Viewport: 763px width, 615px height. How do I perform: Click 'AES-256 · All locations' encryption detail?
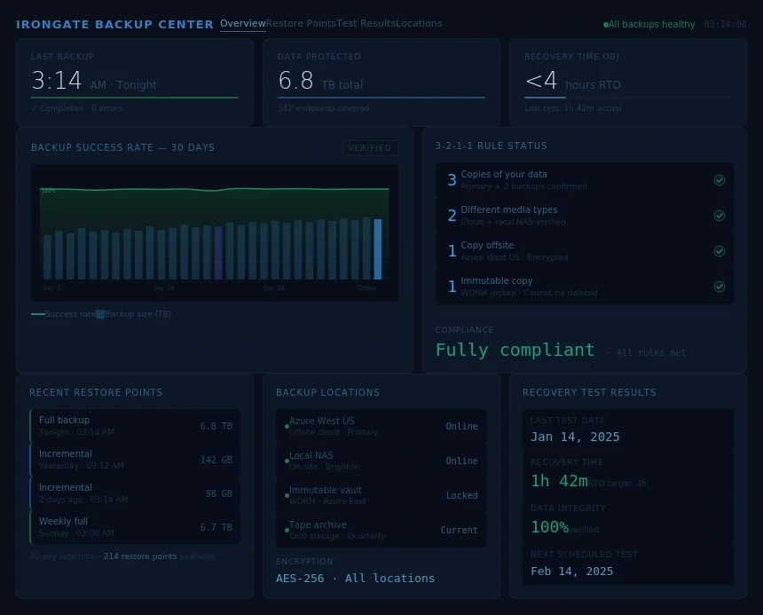(355, 578)
